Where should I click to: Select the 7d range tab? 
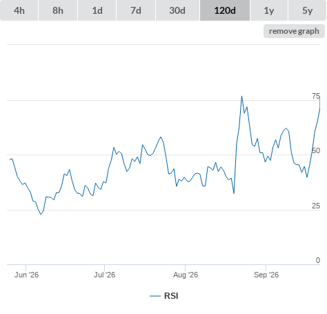136,10
